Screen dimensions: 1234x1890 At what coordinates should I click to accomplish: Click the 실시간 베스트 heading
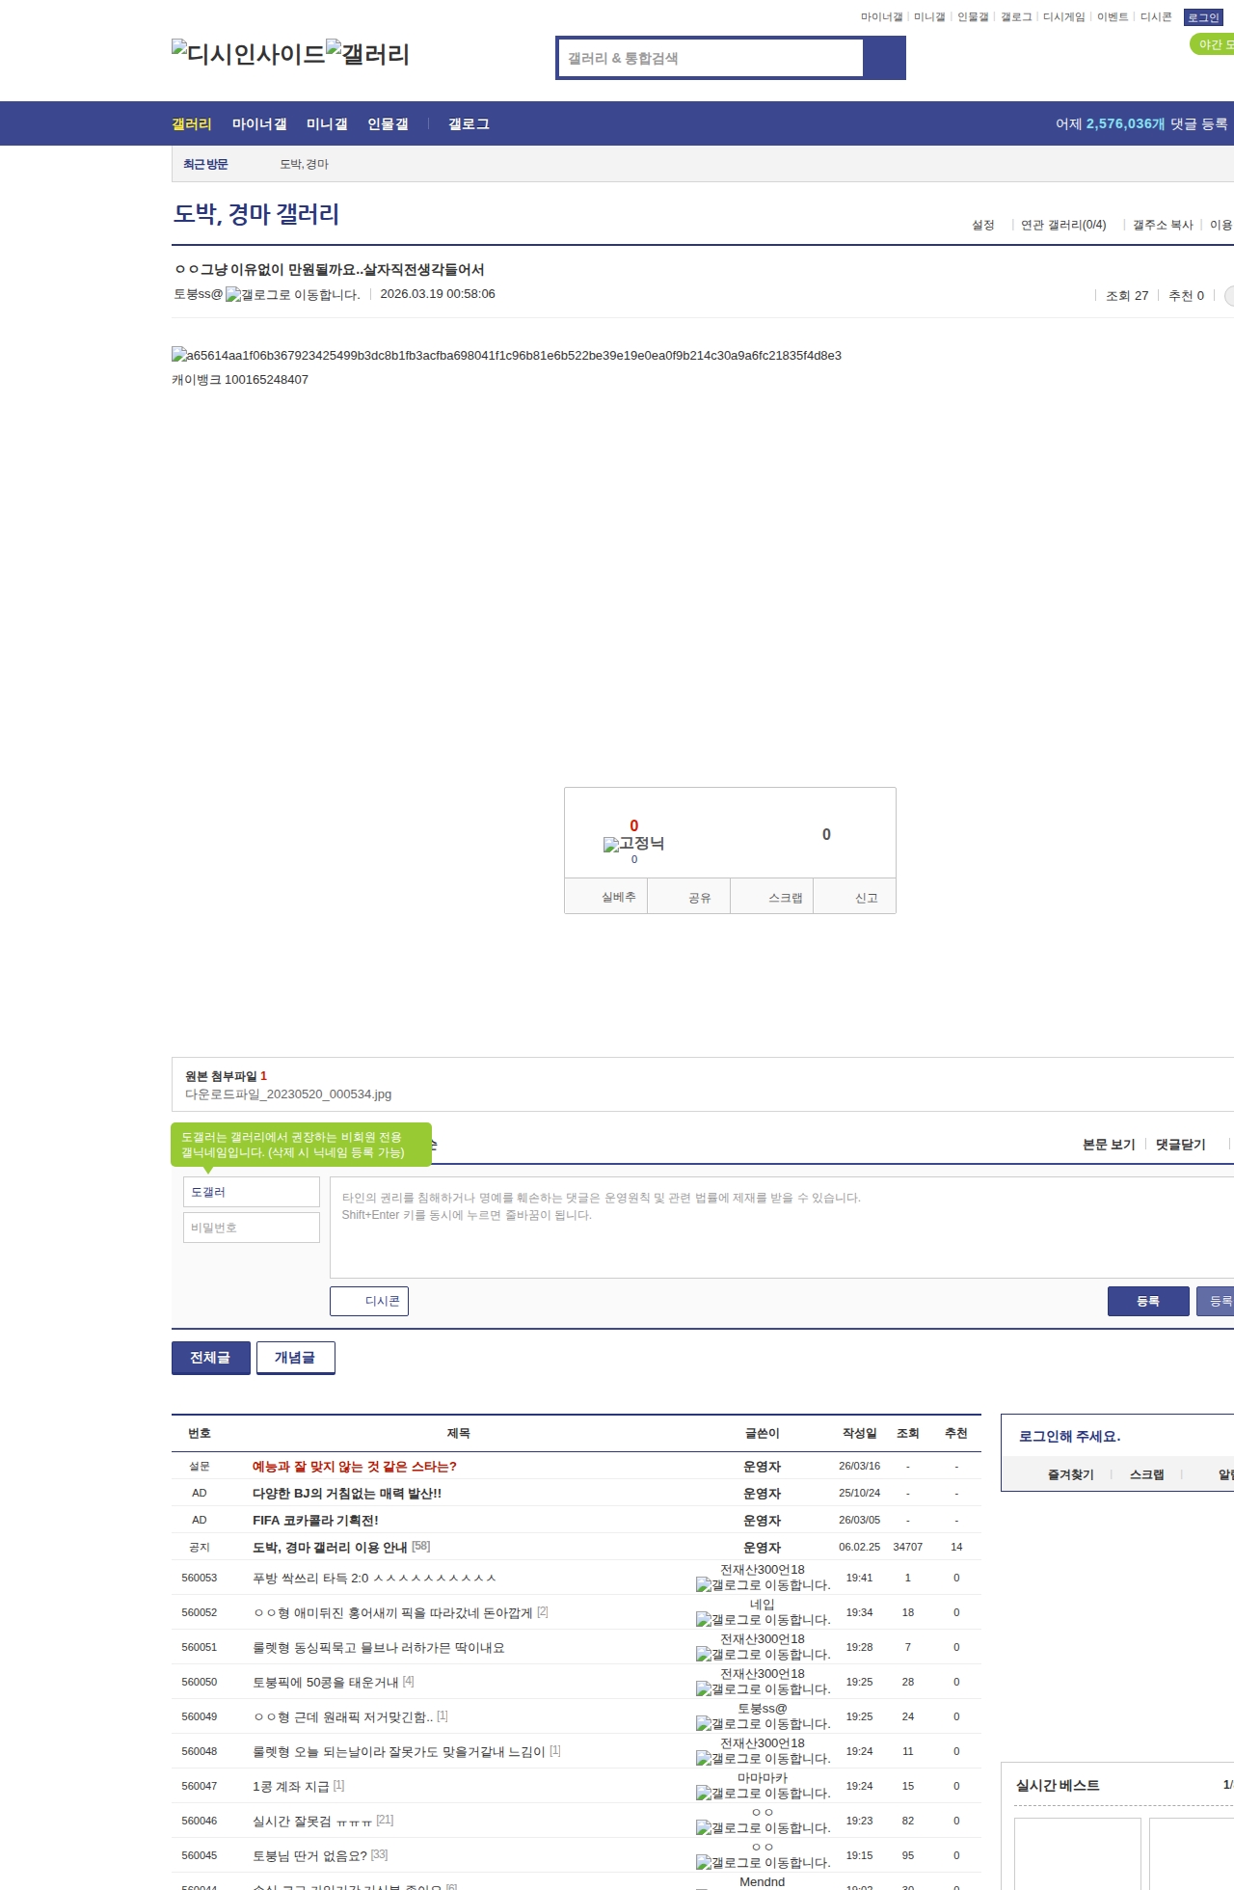tap(1058, 1786)
